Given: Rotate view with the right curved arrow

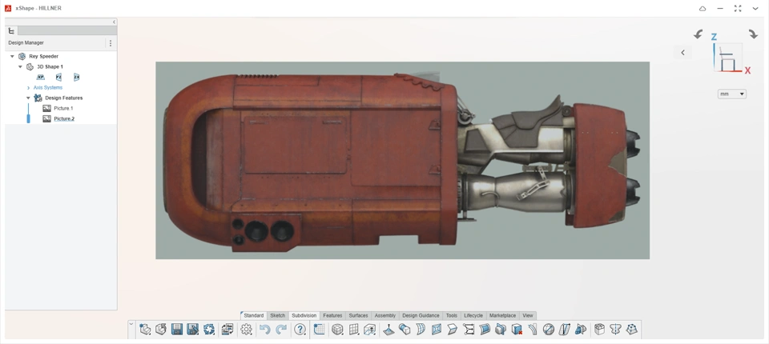Looking at the screenshot, I should 753,34.
